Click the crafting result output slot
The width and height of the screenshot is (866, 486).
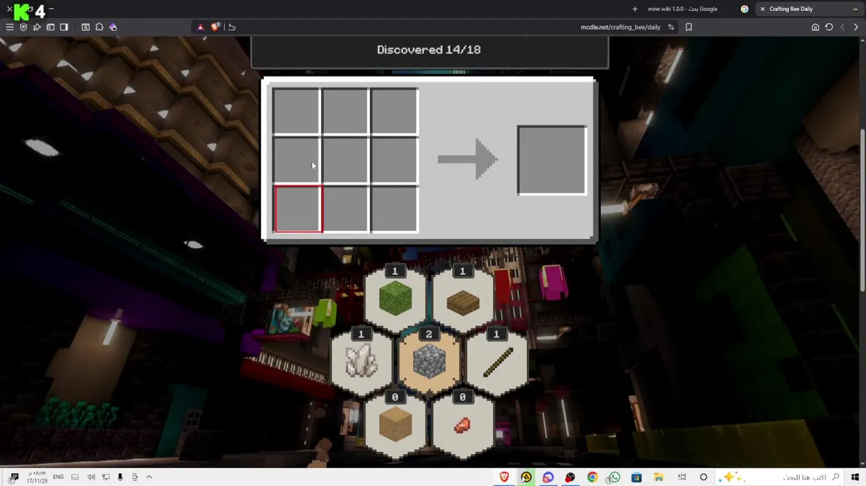pos(552,160)
